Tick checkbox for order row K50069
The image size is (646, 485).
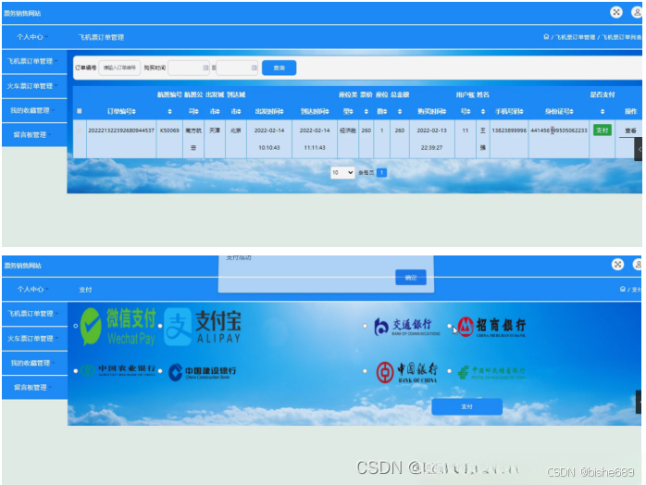(x=80, y=131)
